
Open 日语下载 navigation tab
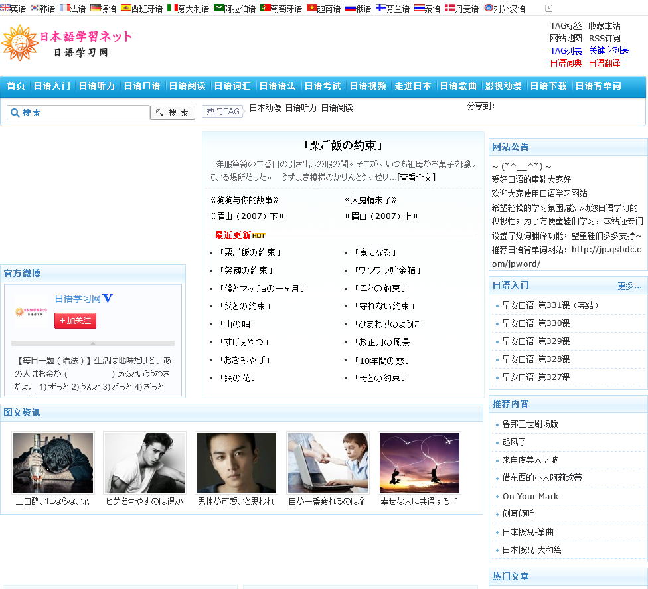point(548,86)
